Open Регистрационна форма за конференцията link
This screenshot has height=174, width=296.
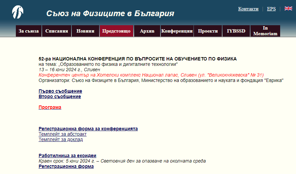(88, 129)
